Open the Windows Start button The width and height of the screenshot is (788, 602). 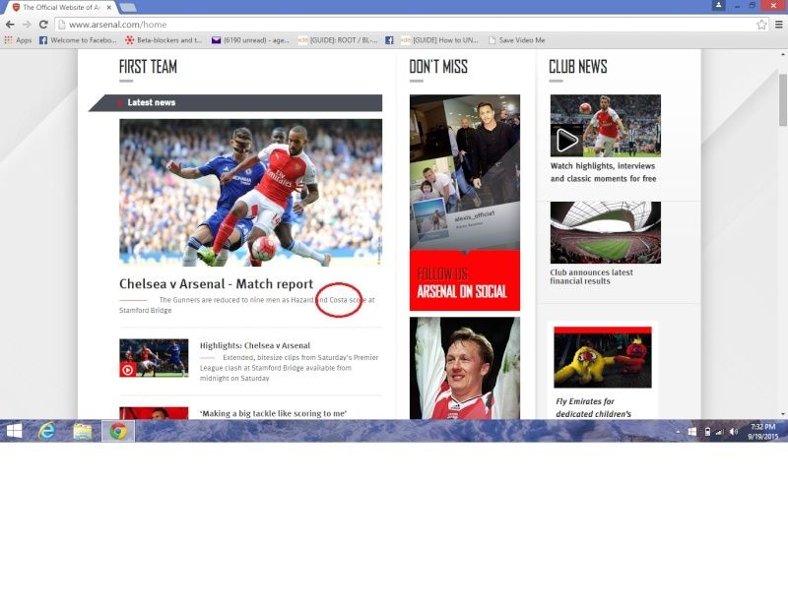point(14,431)
